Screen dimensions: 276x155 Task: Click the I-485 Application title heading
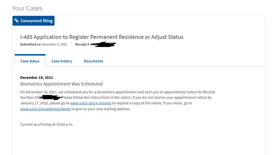102,37
